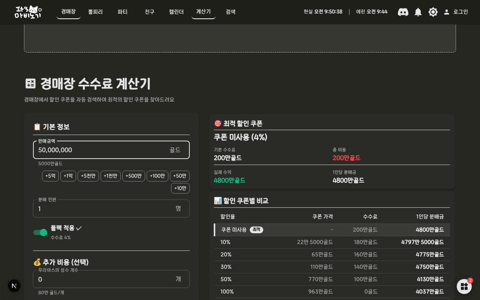Click the 로그인 text link
This screenshot has height=300, width=480.
pyautogui.click(x=460, y=12)
